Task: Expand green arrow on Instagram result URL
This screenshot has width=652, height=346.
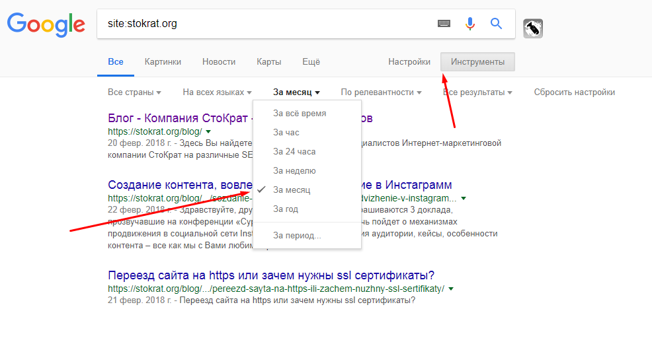Action: coord(464,198)
